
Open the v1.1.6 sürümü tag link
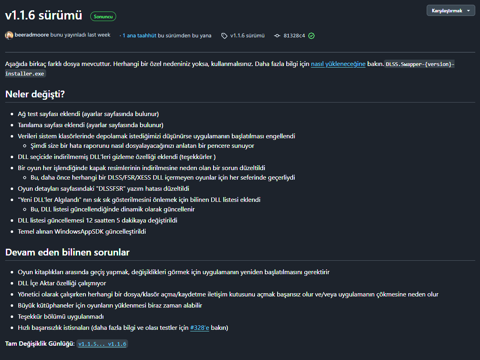247,35
